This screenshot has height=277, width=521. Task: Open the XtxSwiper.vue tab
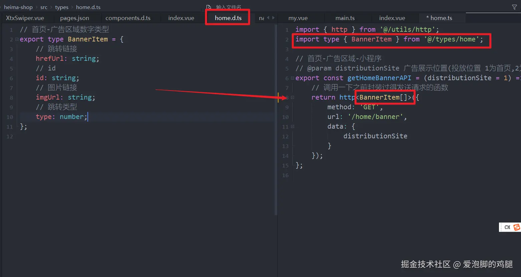click(25, 18)
